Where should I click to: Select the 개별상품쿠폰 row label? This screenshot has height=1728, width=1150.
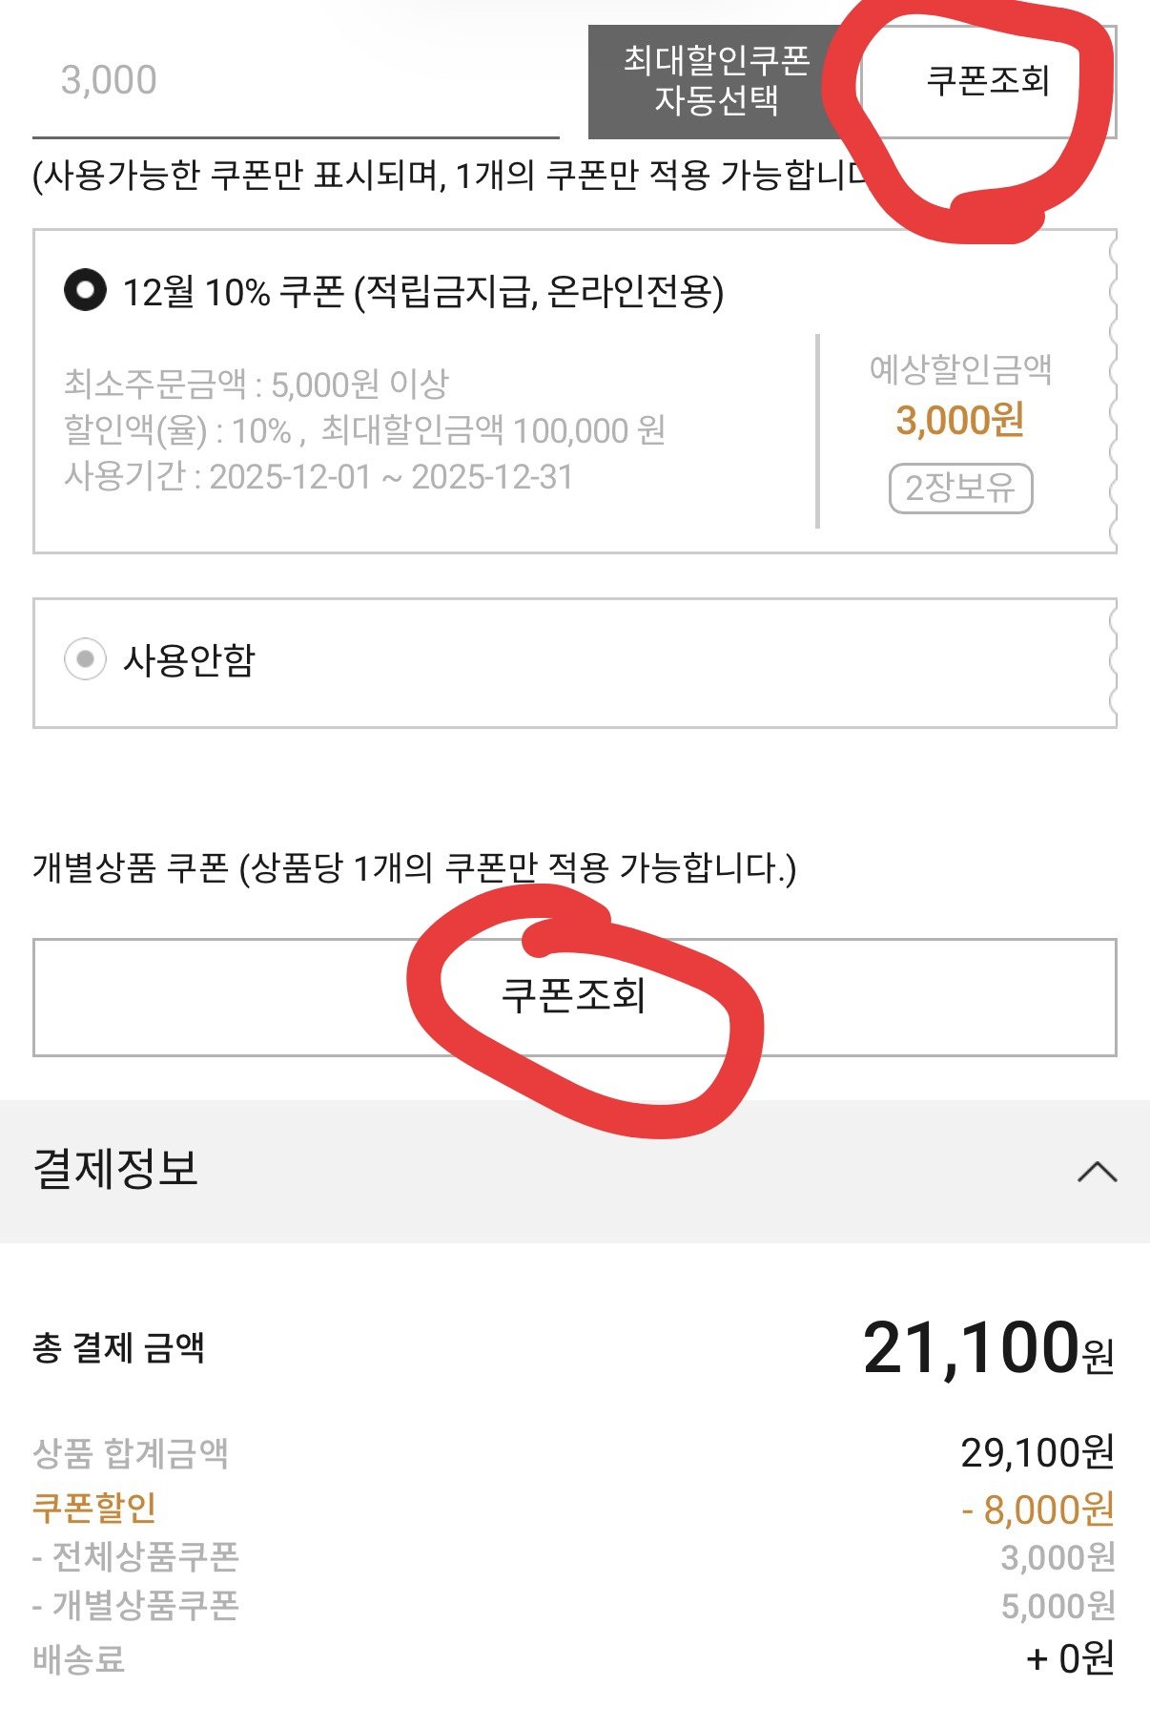135,1606
